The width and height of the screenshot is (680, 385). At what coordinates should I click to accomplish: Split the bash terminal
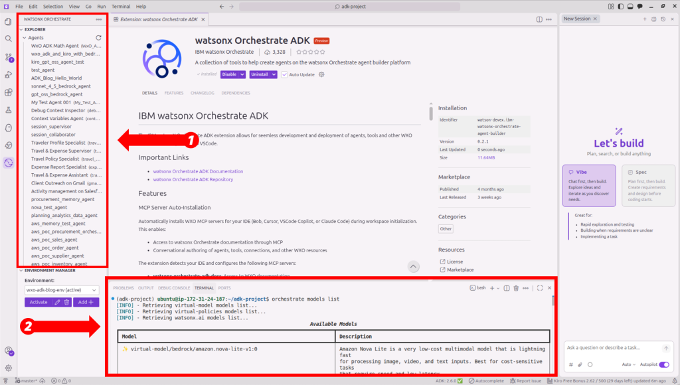[507, 287]
